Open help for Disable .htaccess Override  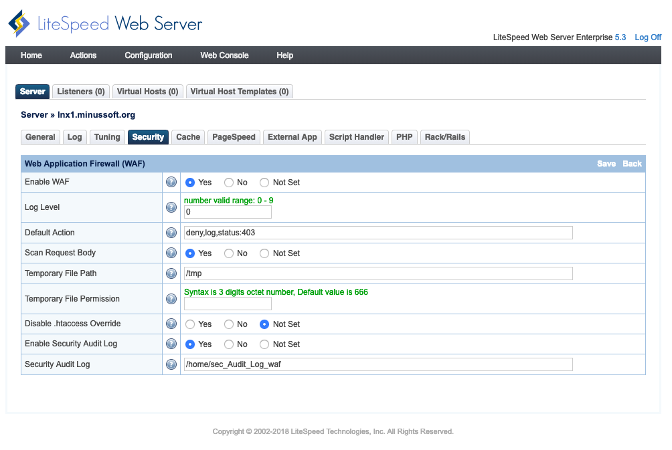[x=171, y=324]
